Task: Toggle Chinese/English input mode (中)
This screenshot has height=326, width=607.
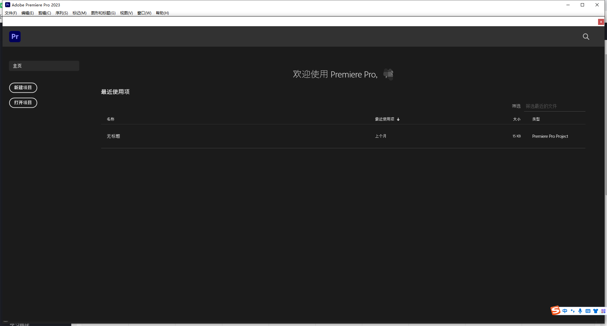Action: (x=565, y=311)
